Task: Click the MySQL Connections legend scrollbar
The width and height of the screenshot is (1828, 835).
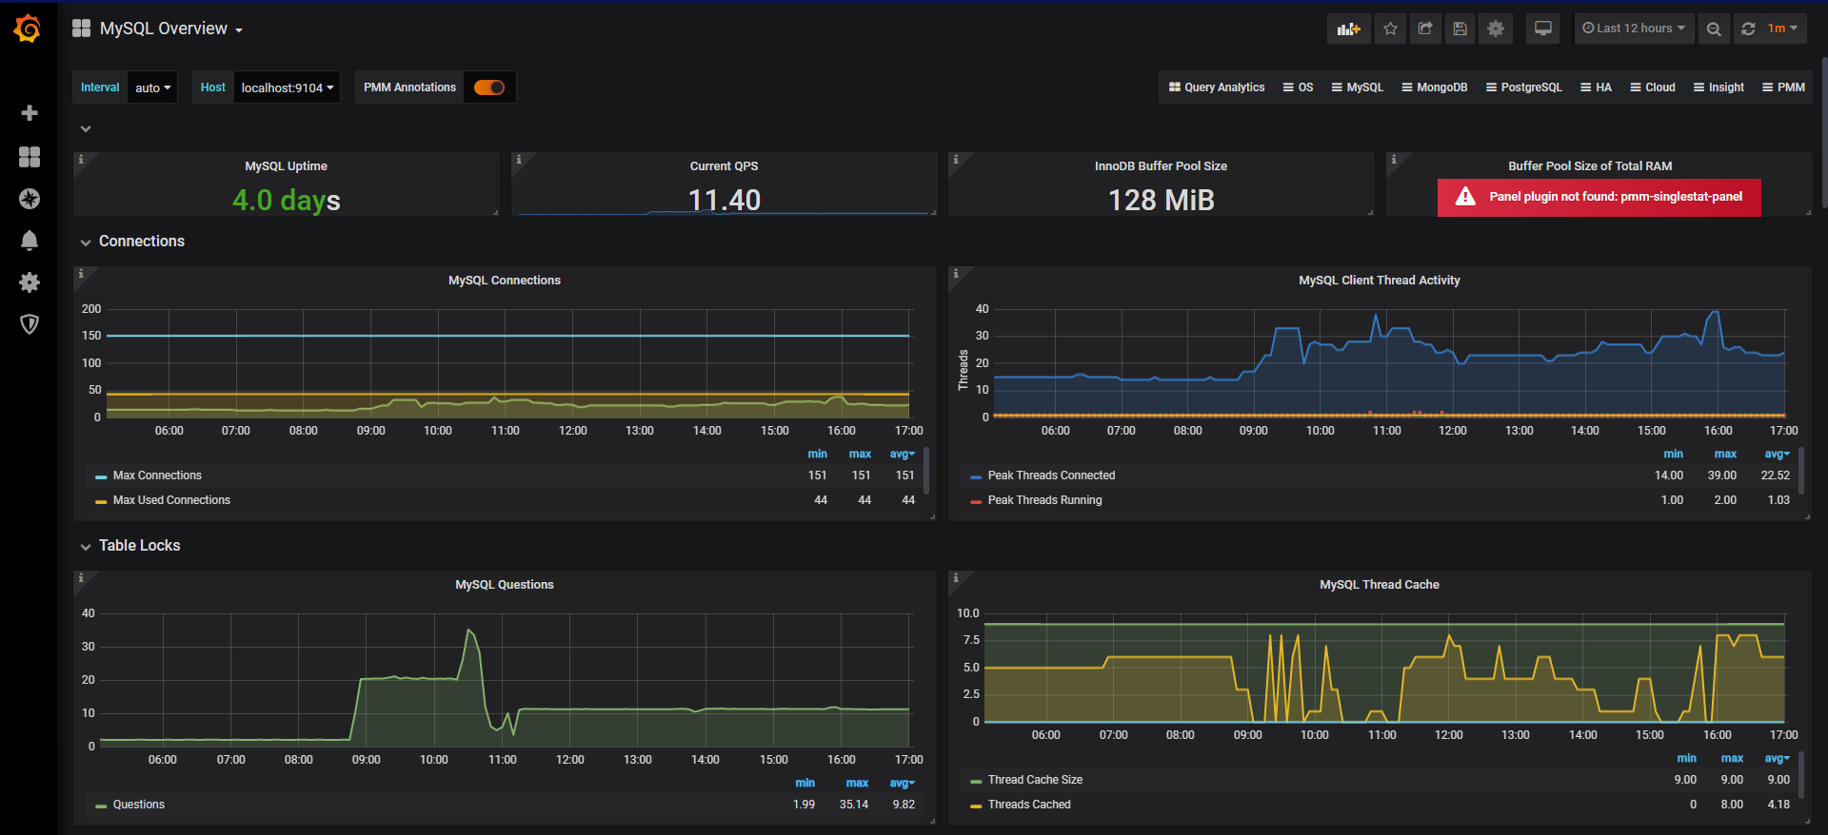Action: pyautogui.click(x=926, y=471)
